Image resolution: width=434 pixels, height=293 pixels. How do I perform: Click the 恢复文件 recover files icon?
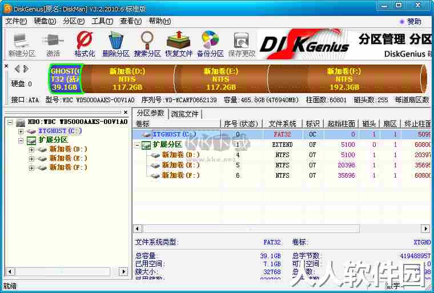179,45
